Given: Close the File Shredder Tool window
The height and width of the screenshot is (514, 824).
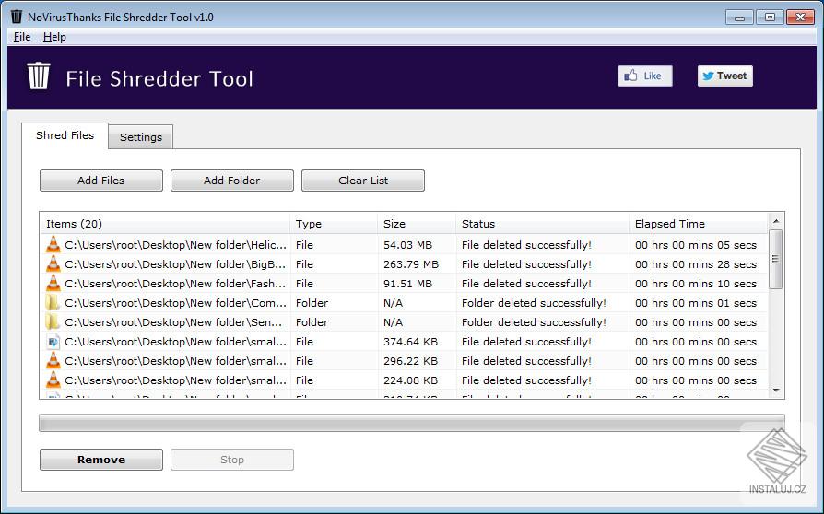Looking at the screenshot, I should [x=800, y=18].
